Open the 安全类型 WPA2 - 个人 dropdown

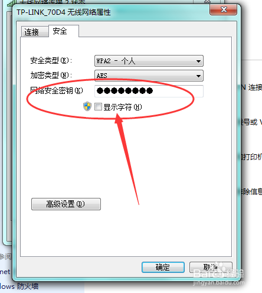149,61
